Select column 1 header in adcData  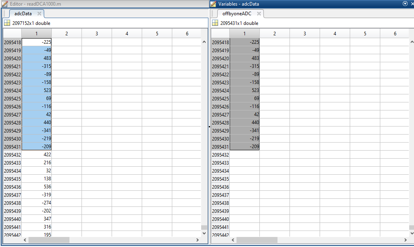tap(37, 34)
